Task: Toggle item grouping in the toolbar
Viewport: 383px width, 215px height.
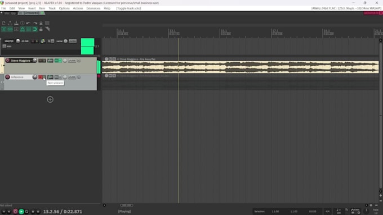Action: [x=10, y=29]
